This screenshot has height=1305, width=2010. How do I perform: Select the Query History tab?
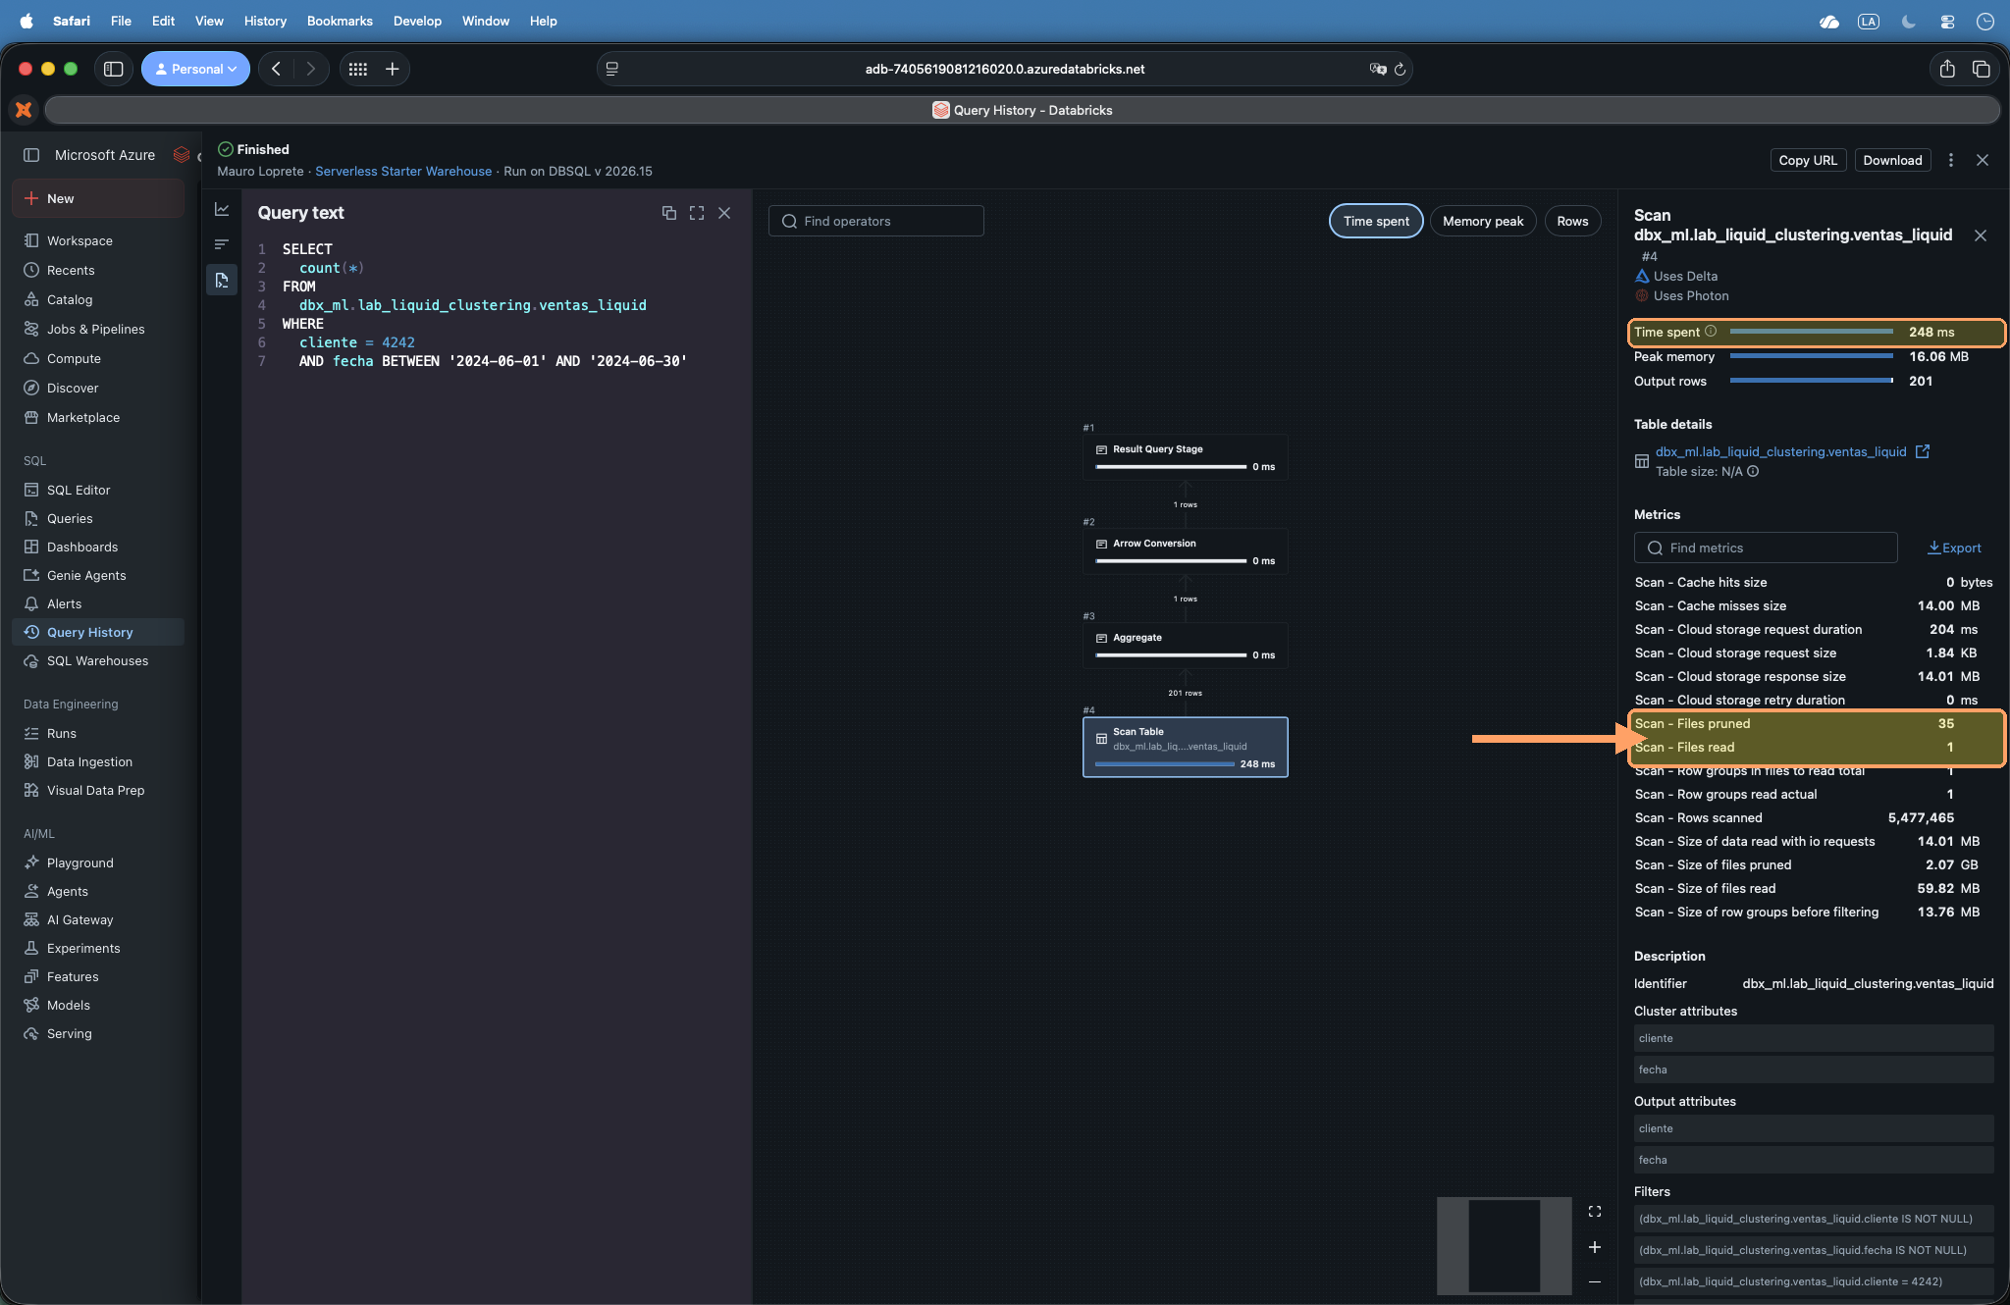click(x=1022, y=110)
